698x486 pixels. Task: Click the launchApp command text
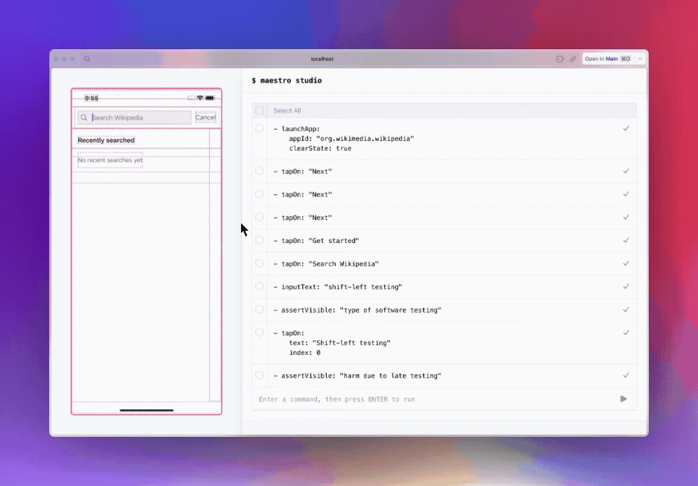(x=344, y=139)
